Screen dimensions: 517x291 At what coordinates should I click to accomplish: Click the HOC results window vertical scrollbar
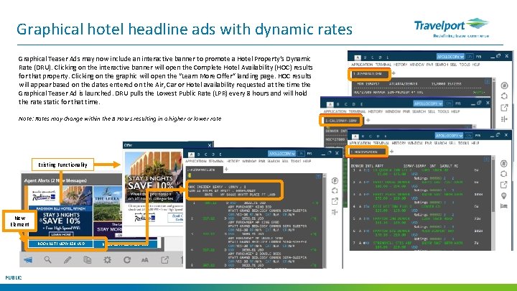pos(323,221)
